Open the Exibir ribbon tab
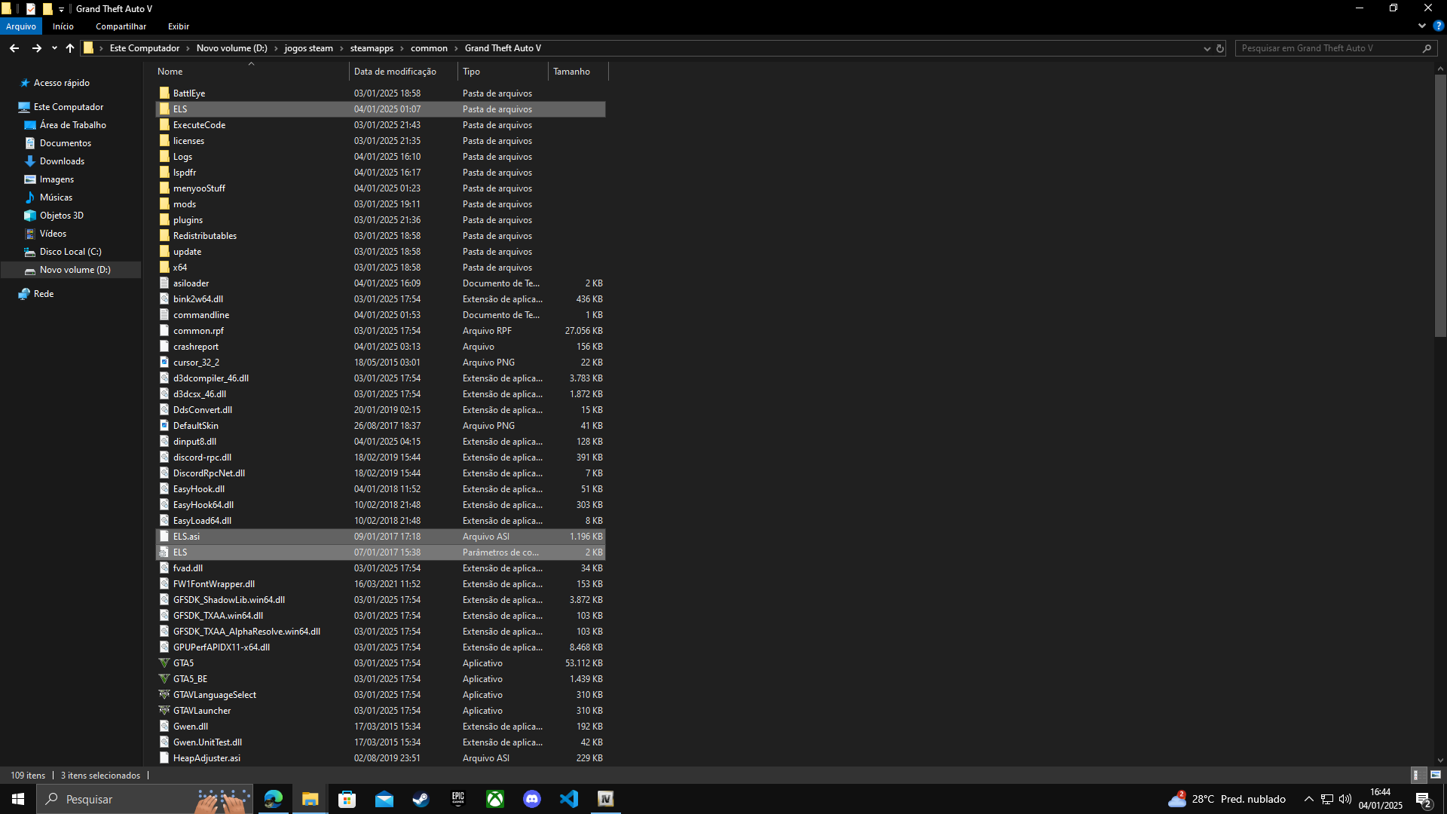 pyautogui.click(x=179, y=26)
